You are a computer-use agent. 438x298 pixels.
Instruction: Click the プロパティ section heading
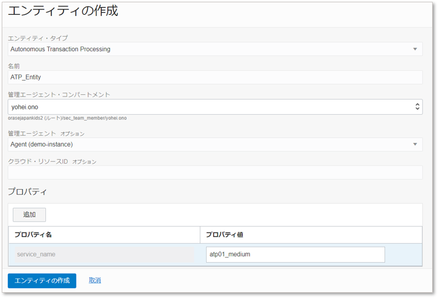pyautogui.click(x=27, y=192)
